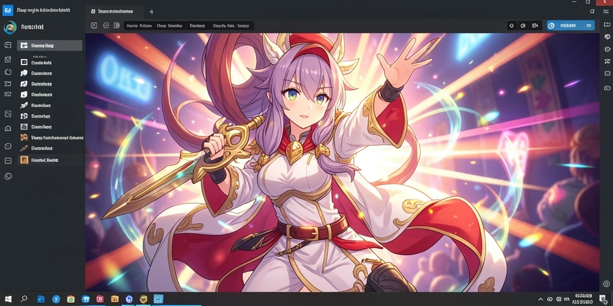Open the notification center icon in the taskbar
The image size is (613, 306).
click(x=603, y=299)
